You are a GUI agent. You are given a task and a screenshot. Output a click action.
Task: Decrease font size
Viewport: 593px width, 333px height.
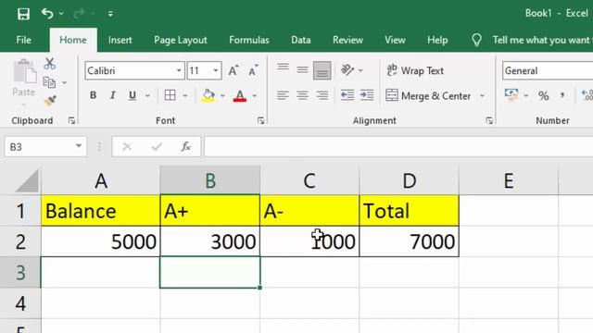(253, 70)
